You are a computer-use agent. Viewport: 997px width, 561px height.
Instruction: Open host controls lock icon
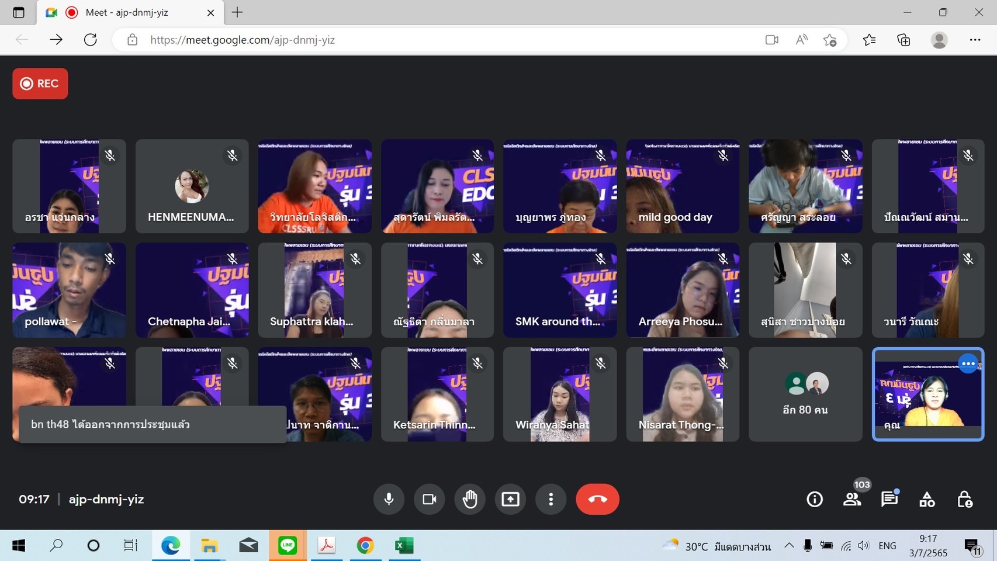click(x=964, y=499)
